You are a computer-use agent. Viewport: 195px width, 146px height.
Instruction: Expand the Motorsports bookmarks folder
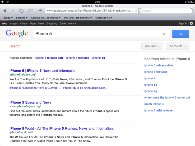[x=104, y=18]
